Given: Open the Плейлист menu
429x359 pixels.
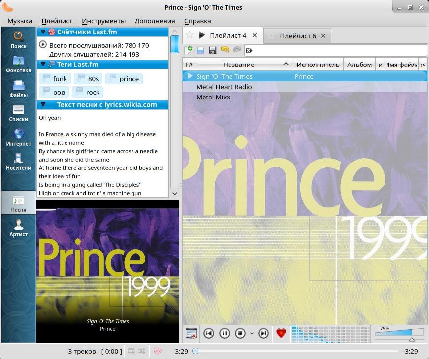Looking at the screenshot, I should click(x=57, y=21).
